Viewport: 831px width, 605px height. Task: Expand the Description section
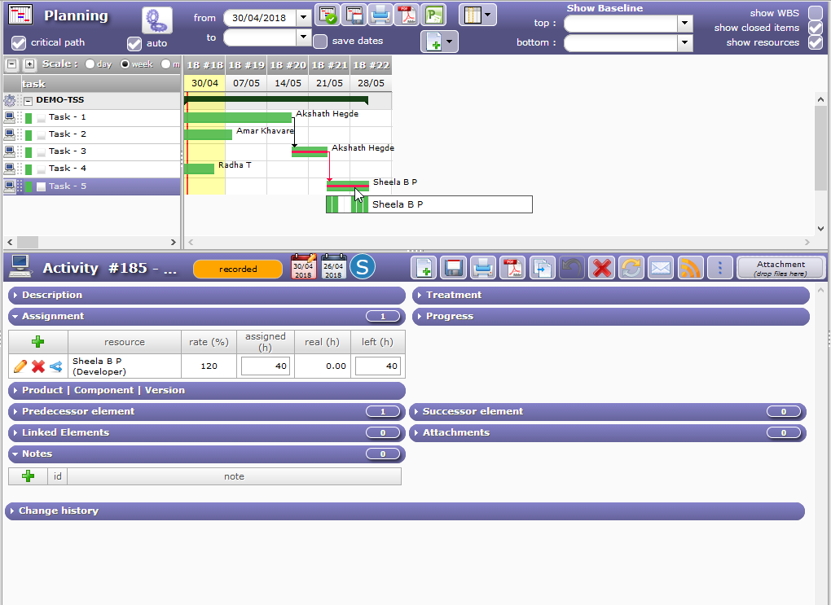coord(52,295)
